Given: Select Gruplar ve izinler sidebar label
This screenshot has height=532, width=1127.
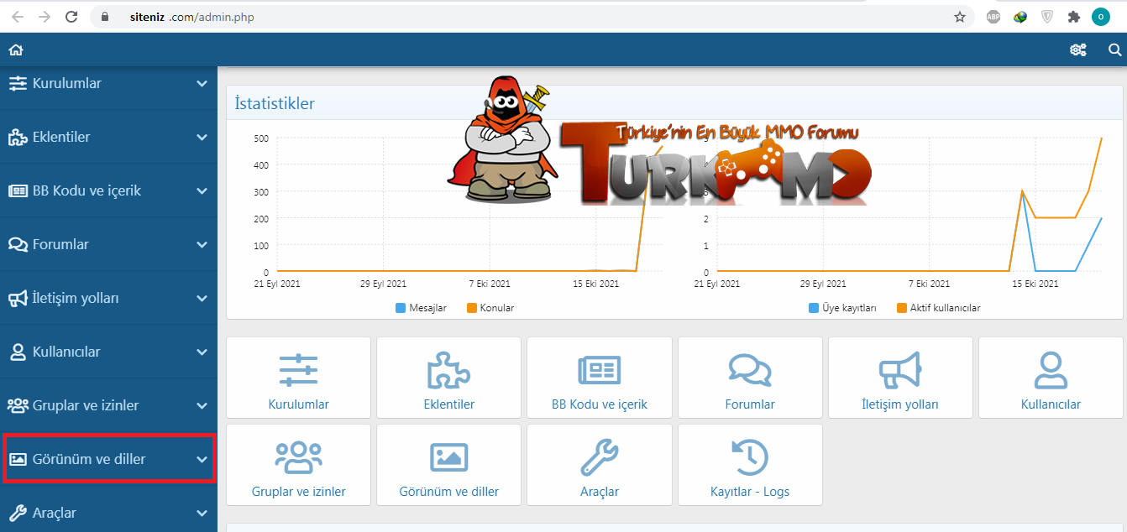Looking at the screenshot, I should [x=86, y=405].
